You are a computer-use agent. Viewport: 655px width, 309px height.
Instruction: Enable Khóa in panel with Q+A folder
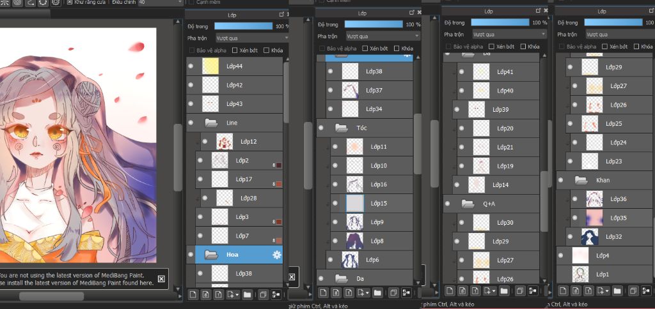[x=522, y=47]
